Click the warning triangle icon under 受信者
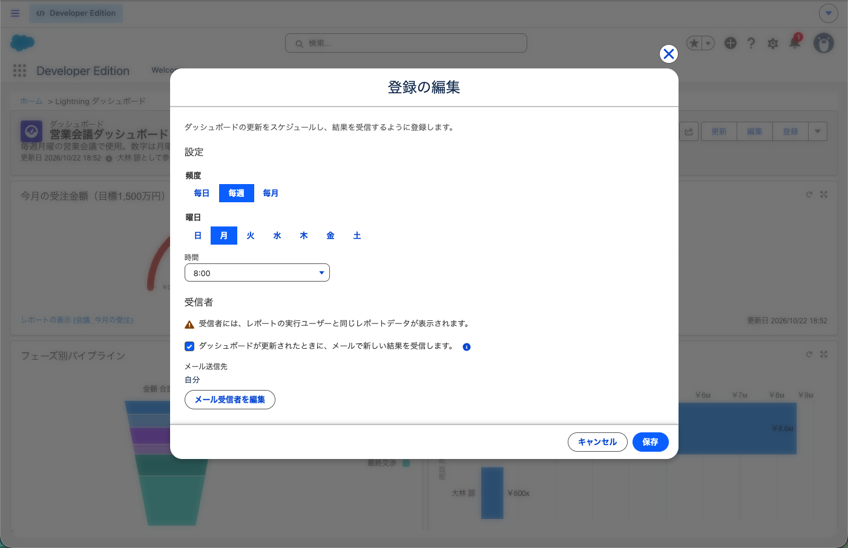This screenshot has height=548, width=848. pyautogui.click(x=189, y=325)
